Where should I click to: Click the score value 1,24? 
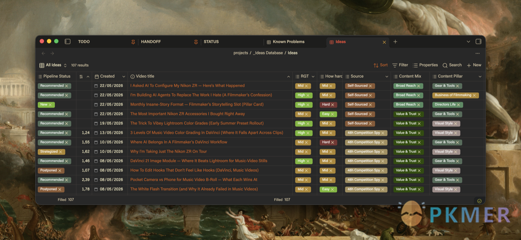[86, 133]
